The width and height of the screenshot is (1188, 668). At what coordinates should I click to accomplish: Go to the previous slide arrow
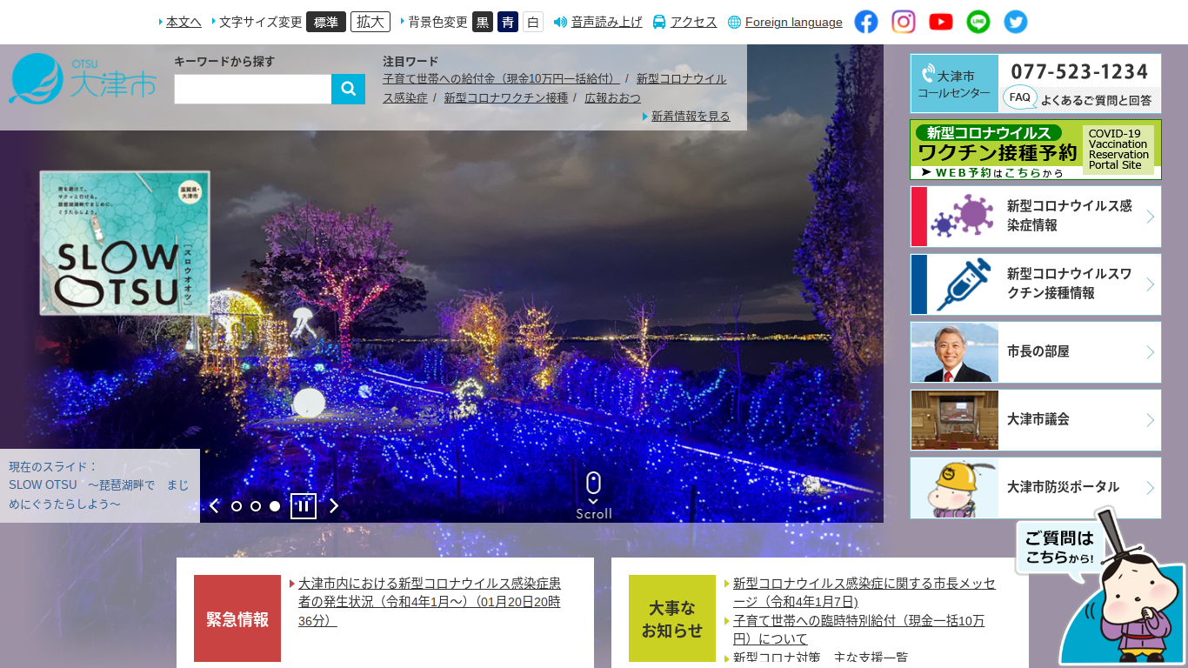[214, 506]
